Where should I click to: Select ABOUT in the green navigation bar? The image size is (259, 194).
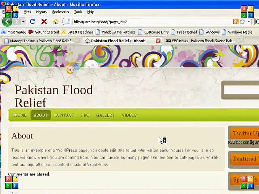[x=41, y=115]
